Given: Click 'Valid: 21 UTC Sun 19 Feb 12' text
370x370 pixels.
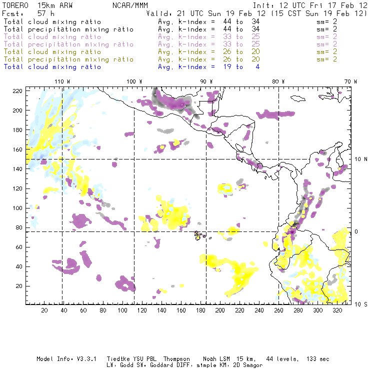Looking at the screenshot, I should point(206,13).
